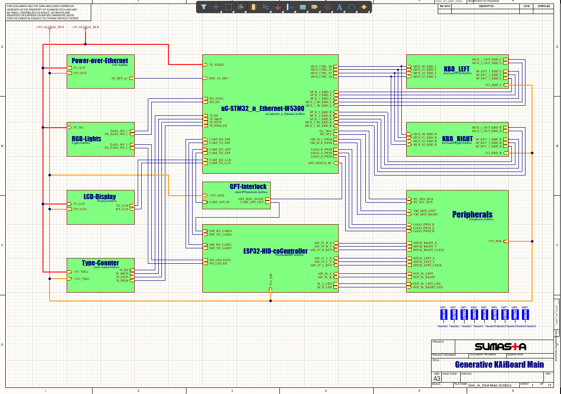Screen dimensions: 561x394
Task: Click the Generative KAiBoard Main title text
Action: pyautogui.click(x=499, y=365)
